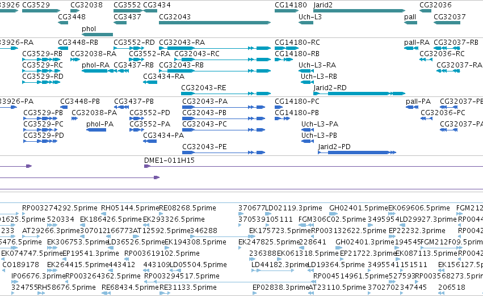
Task: Select transcript CG32043-RE
Action: coord(203,88)
